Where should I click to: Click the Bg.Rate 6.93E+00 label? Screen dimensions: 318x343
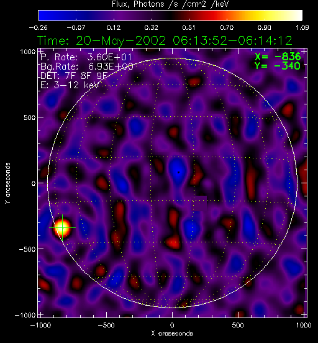(x=86, y=66)
